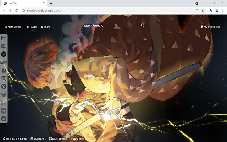The image size is (227, 142).
Task: Open a new tab with plus button
Action: pyautogui.click(x=51, y=3)
